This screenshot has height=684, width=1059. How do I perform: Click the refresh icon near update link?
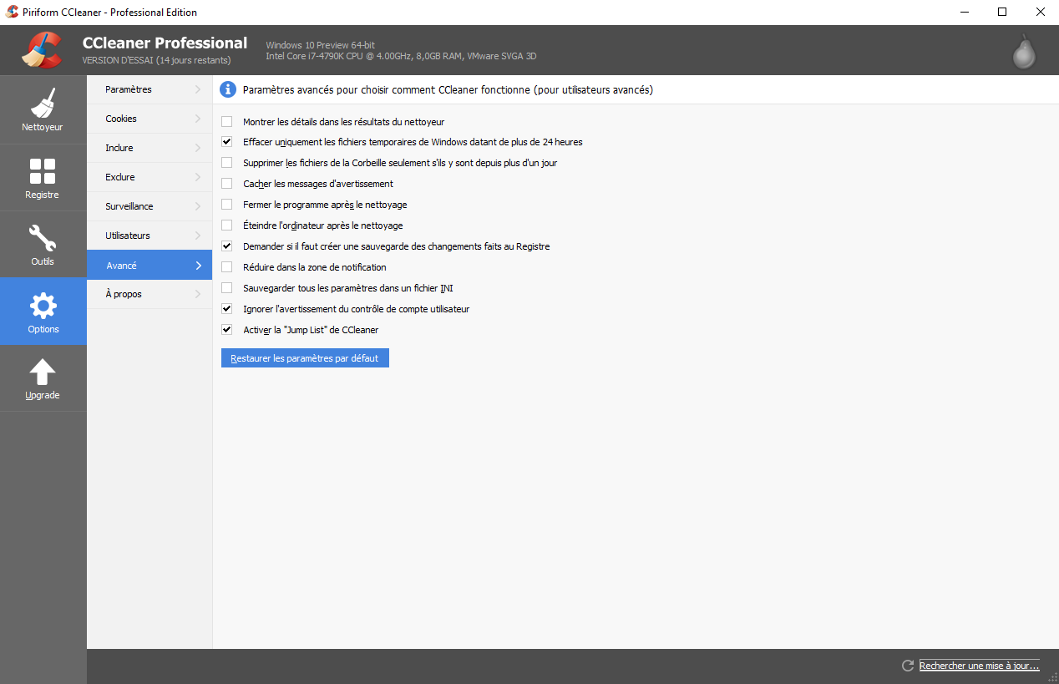(x=908, y=666)
